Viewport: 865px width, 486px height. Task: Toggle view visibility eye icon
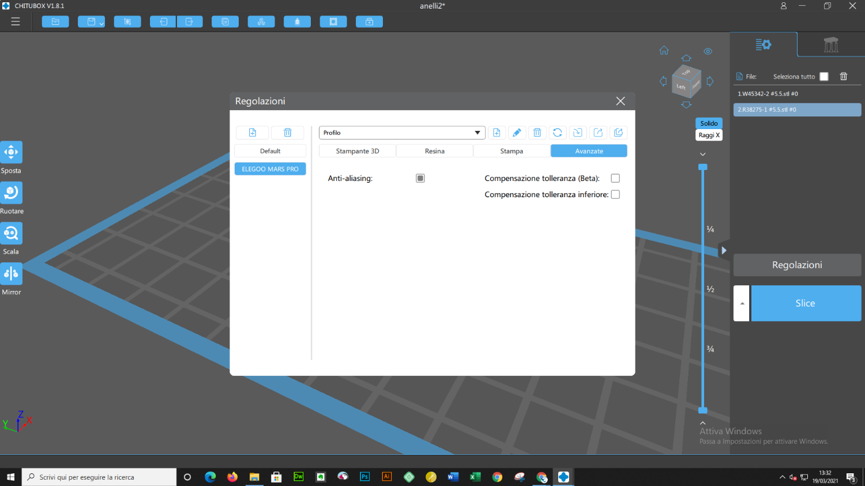click(x=708, y=51)
